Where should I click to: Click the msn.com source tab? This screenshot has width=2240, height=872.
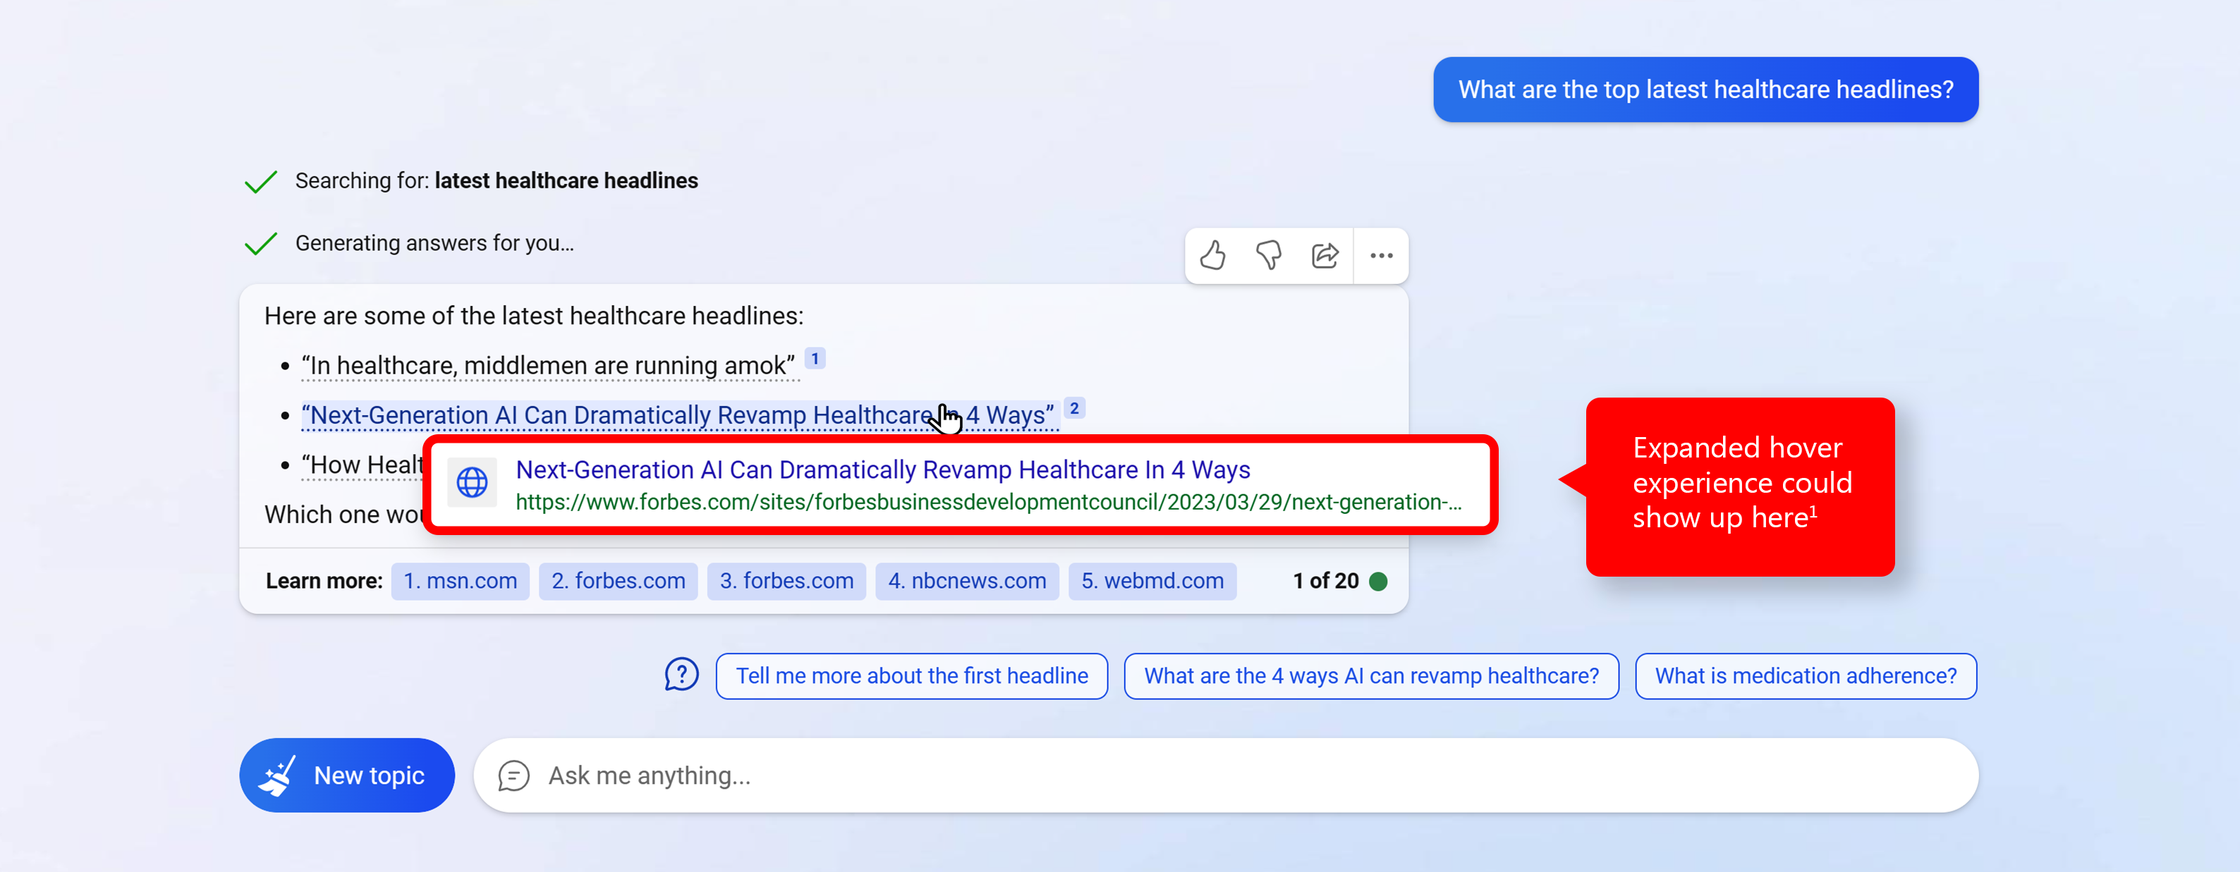(460, 581)
